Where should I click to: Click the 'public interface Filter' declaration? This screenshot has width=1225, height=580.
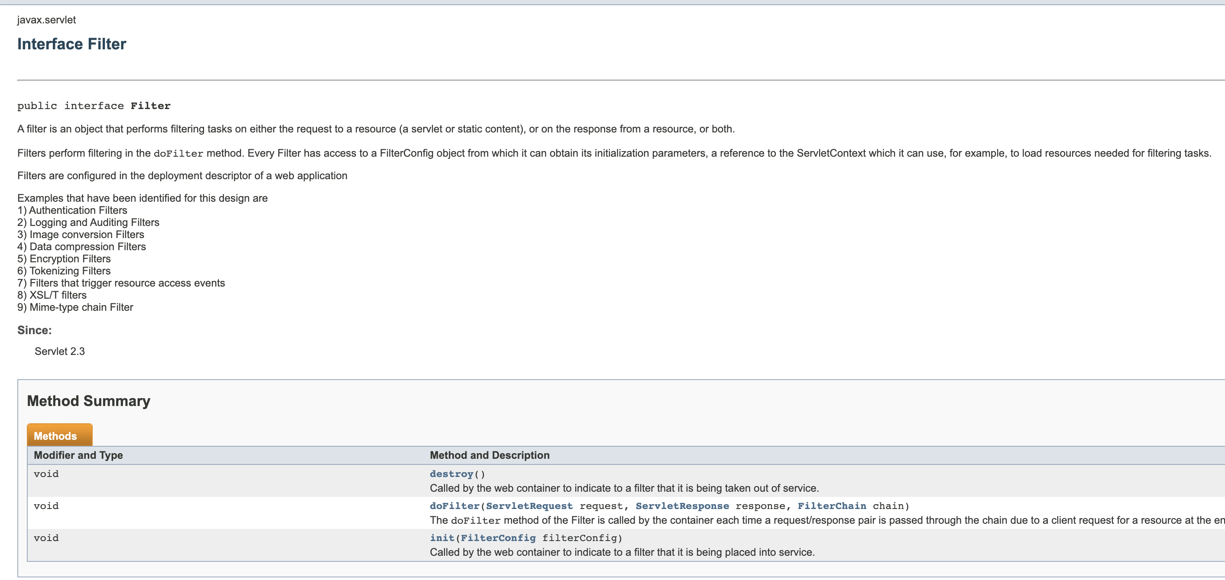tap(94, 106)
